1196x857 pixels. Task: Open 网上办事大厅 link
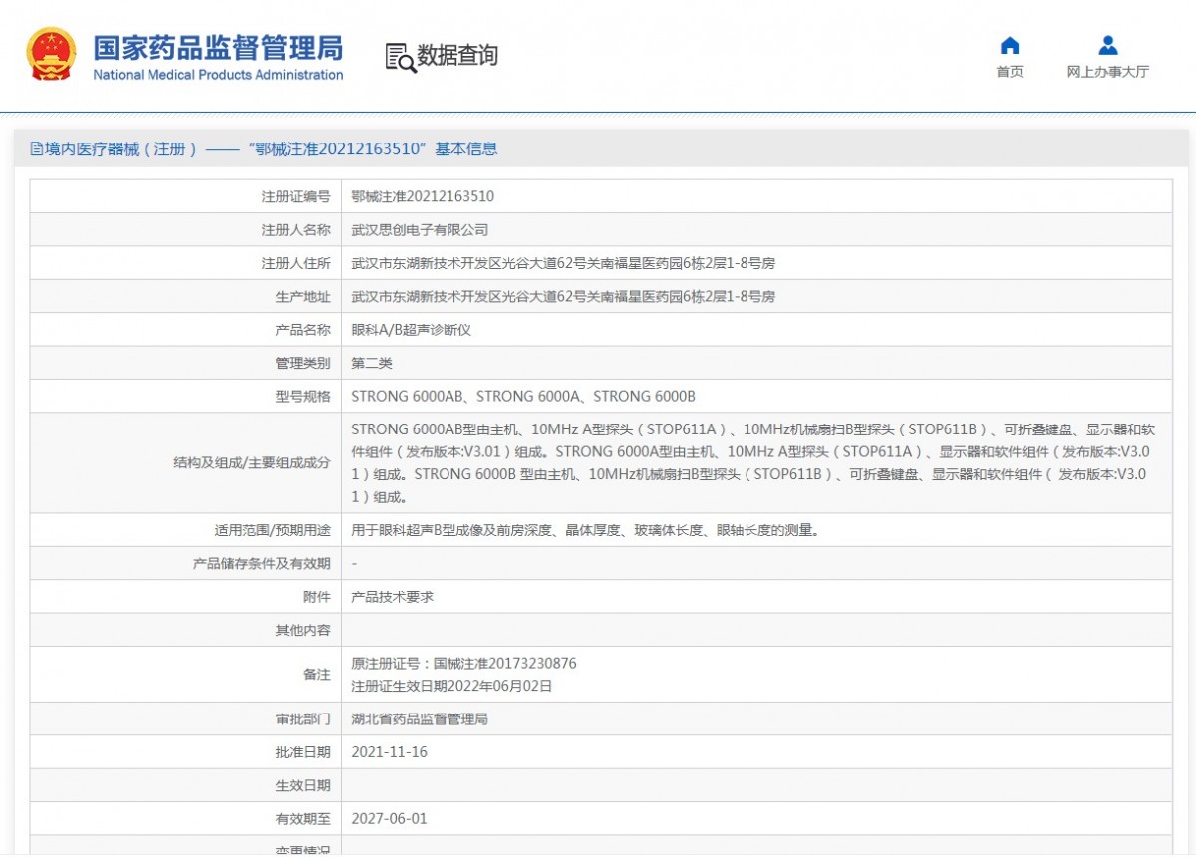(x=1108, y=72)
